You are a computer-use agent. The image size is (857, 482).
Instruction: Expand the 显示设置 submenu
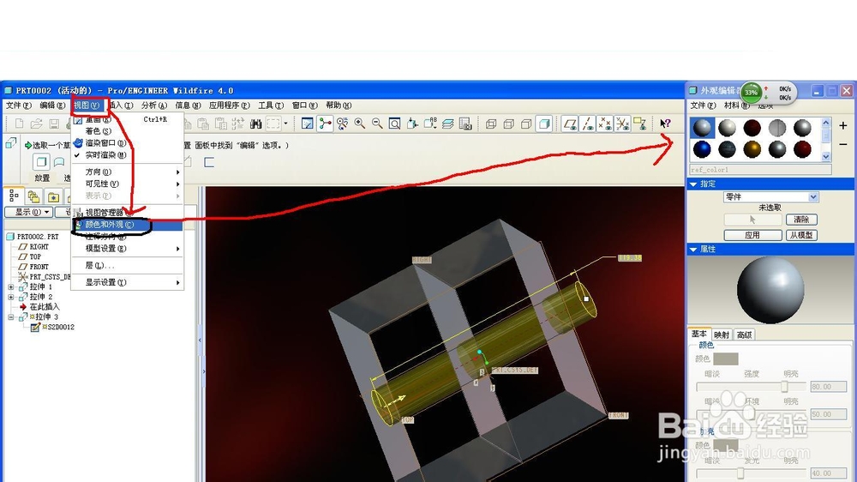[x=128, y=282]
